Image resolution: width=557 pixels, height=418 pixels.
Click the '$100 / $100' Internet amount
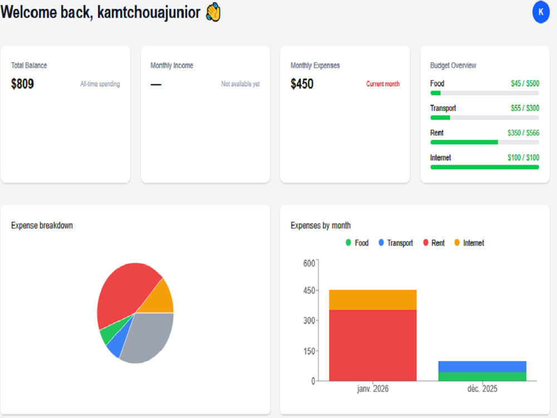click(523, 158)
